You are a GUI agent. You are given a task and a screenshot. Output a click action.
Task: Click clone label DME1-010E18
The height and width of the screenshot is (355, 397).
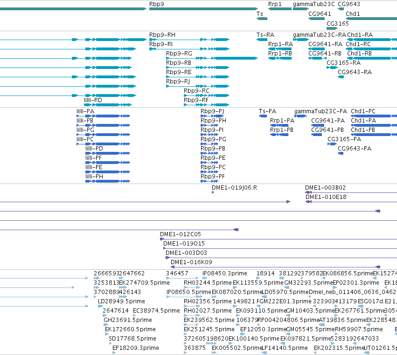click(x=326, y=197)
